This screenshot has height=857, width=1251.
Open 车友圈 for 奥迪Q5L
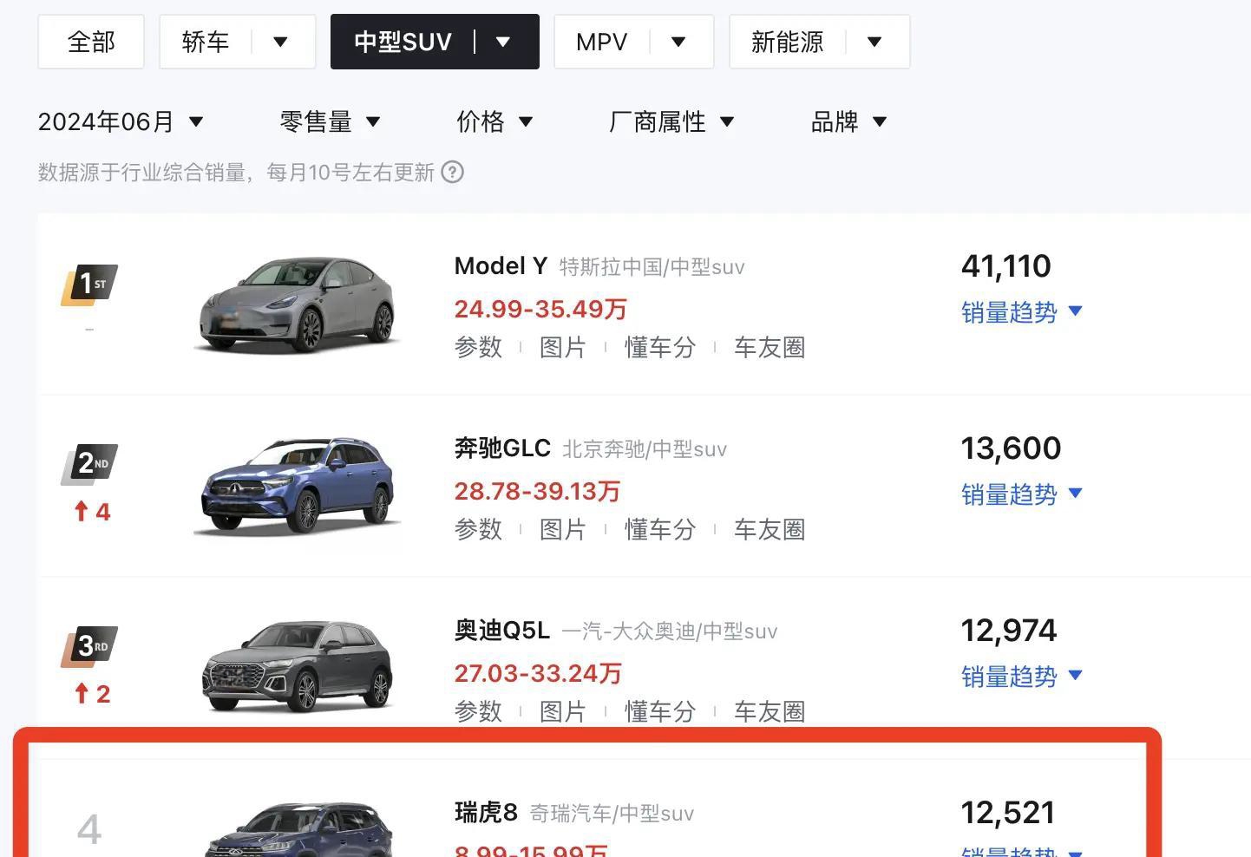coord(770,712)
